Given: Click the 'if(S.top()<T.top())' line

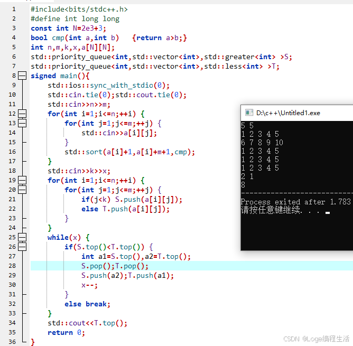Looking at the screenshot, I should pos(109,247).
